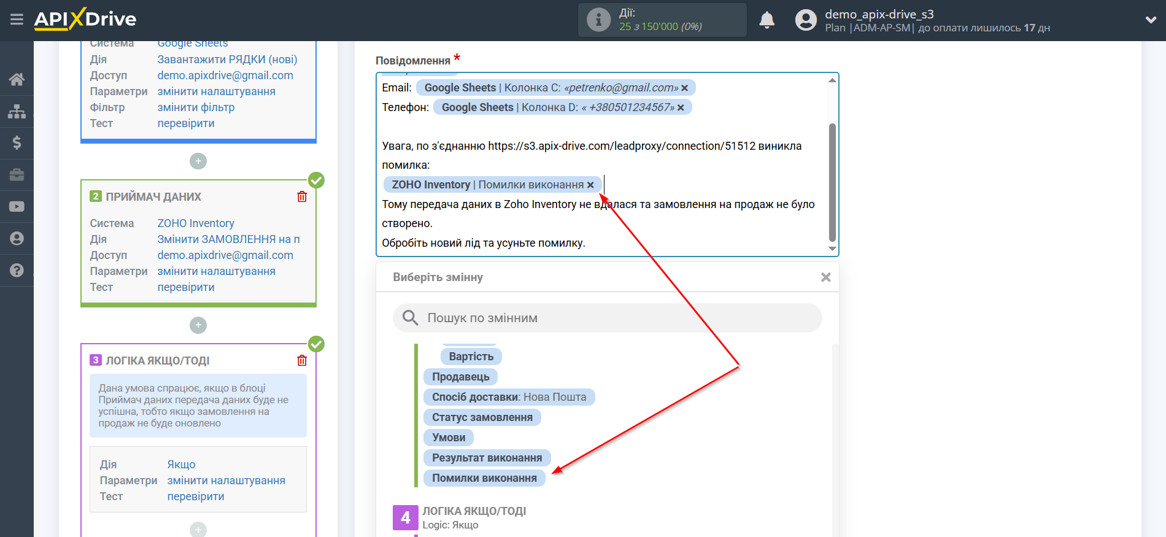The width and height of the screenshot is (1166, 537).
Task: Remove ZOHO Inventory Помилки виконання variable
Action: (x=590, y=185)
